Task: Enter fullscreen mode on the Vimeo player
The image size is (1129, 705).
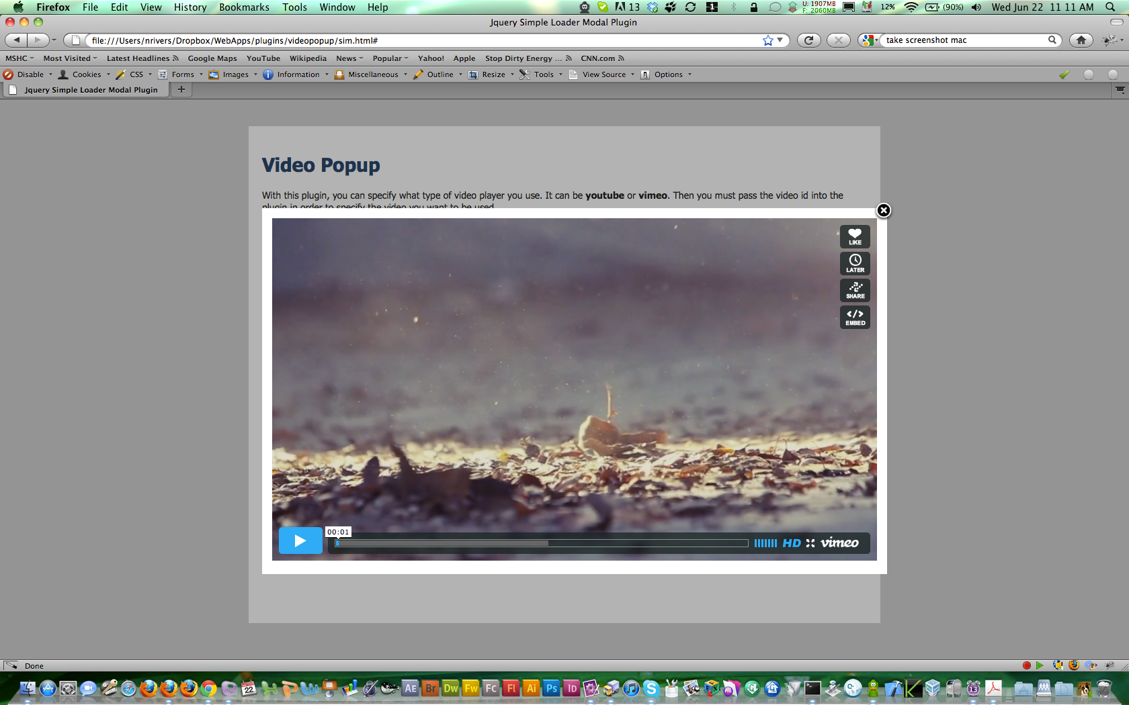Action: click(x=811, y=543)
